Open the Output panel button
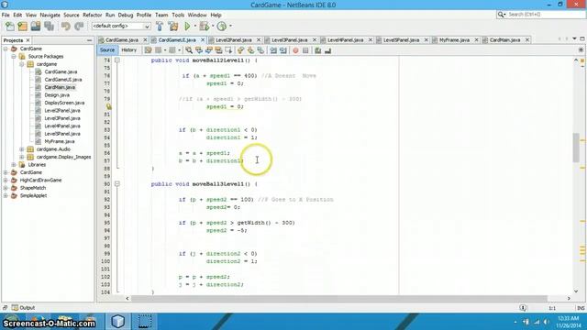Screen dimensions: 587x330 tap(23, 308)
